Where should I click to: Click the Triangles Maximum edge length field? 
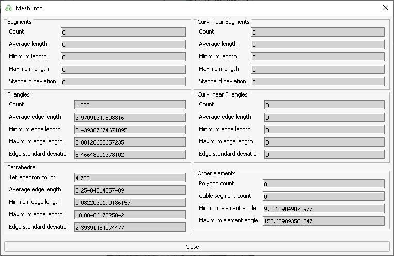tap(130, 142)
